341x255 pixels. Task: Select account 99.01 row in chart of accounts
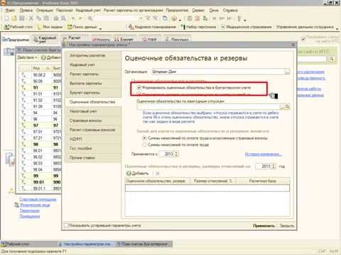(40, 182)
